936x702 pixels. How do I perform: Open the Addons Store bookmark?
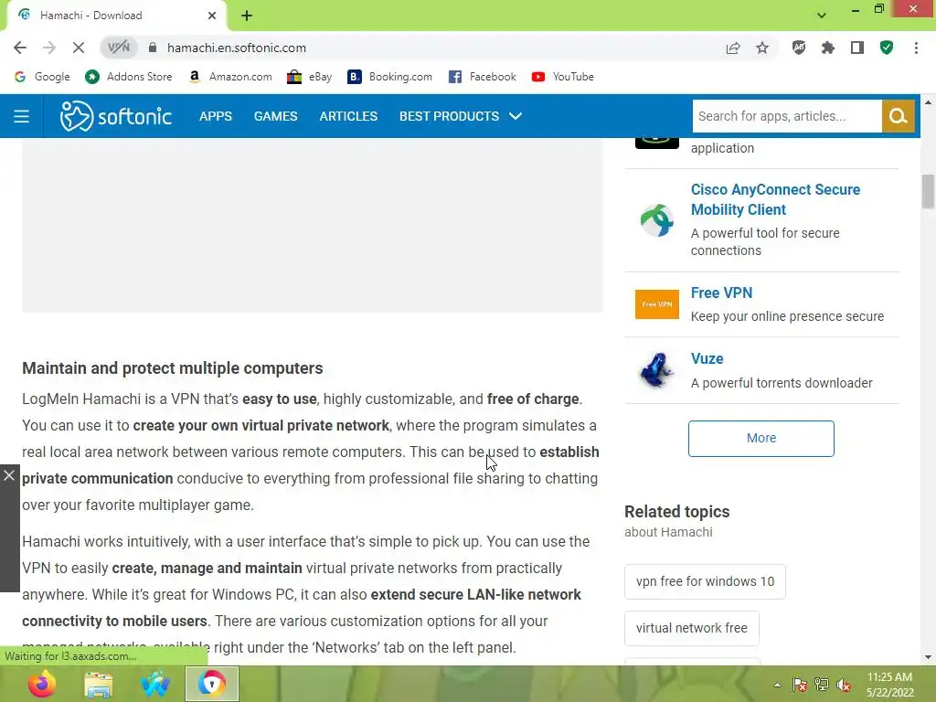[x=128, y=77]
